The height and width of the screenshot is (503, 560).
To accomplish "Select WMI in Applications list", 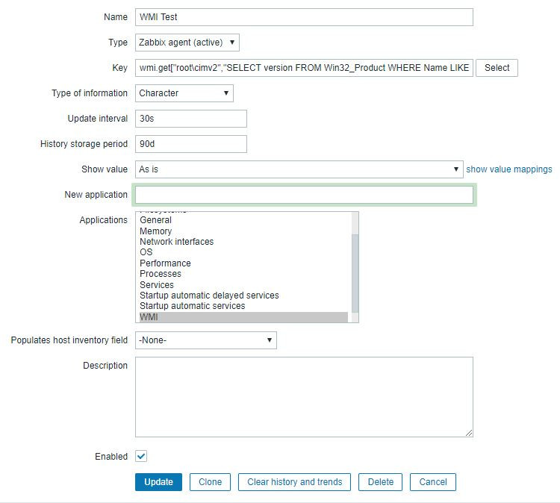I will coord(243,317).
